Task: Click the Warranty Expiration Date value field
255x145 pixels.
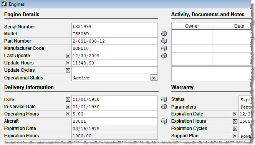Action: 245,114
